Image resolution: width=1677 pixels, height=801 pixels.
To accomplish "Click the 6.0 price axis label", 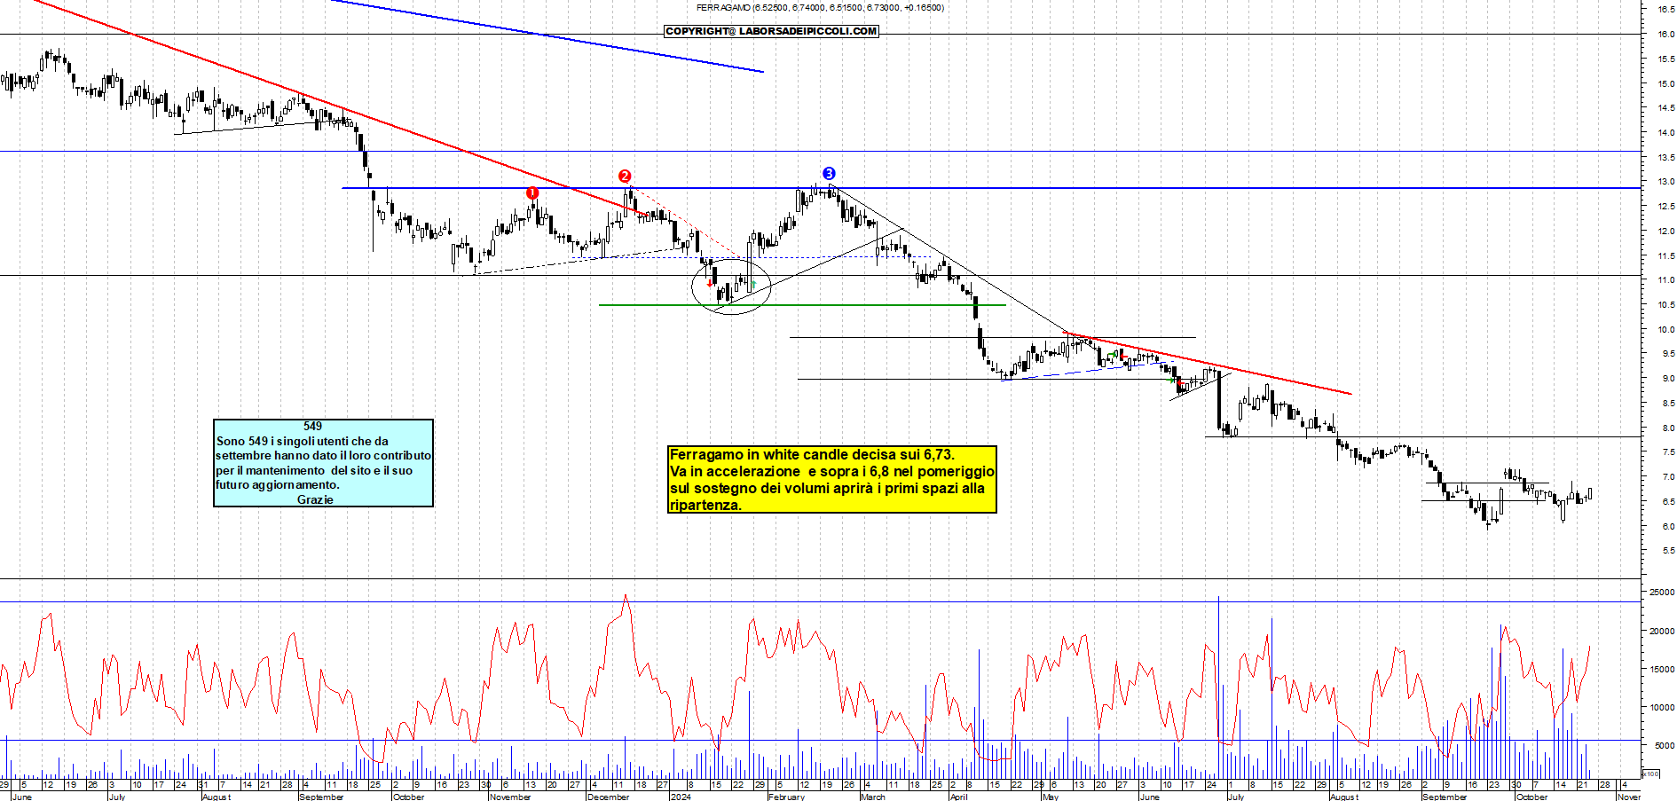I will [x=1666, y=526].
